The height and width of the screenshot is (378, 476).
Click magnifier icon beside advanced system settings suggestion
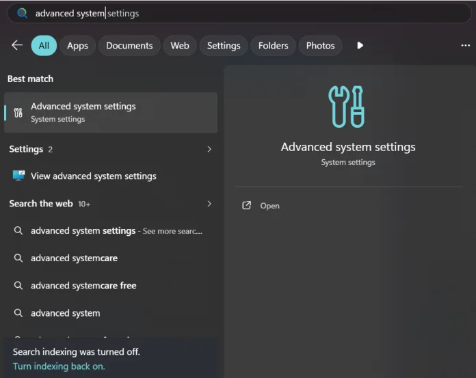(x=18, y=230)
